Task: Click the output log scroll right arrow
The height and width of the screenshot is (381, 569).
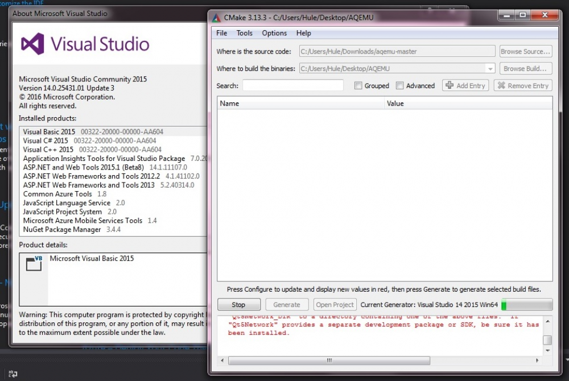Action: point(537,361)
